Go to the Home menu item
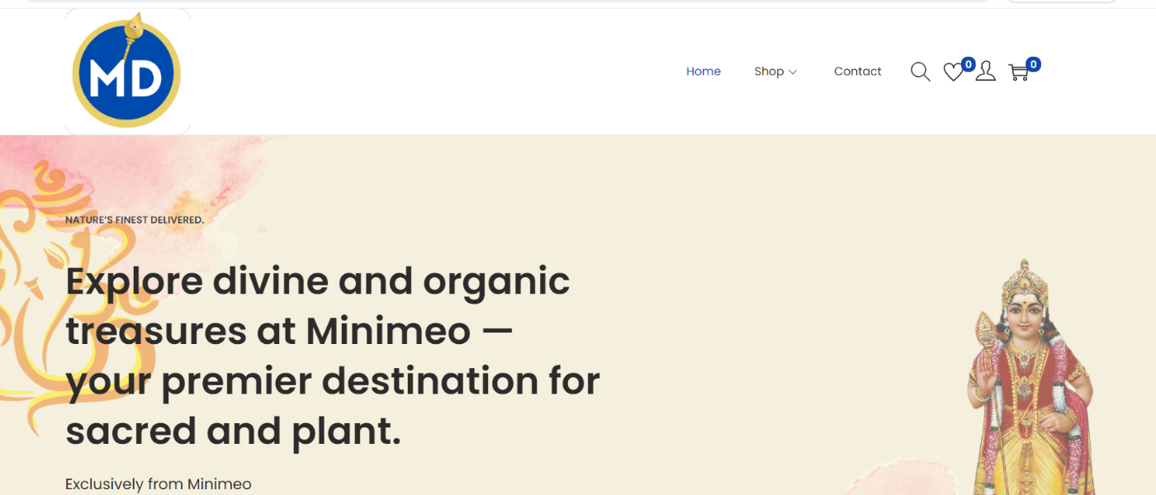Image resolution: width=1156 pixels, height=495 pixels. click(x=704, y=72)
